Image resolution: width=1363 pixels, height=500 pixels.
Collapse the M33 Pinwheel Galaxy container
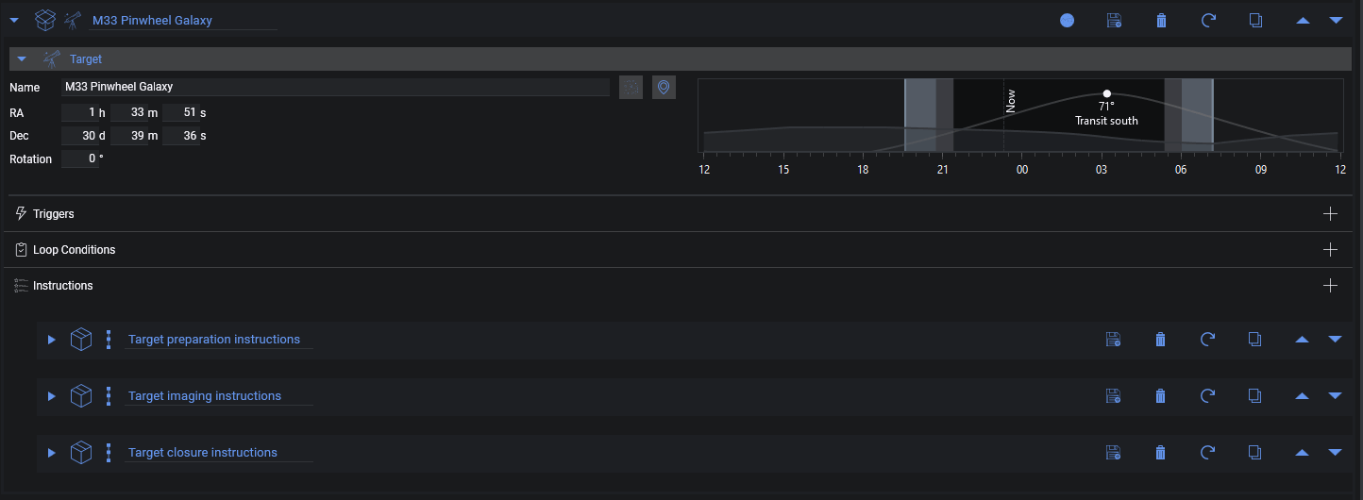14,19
